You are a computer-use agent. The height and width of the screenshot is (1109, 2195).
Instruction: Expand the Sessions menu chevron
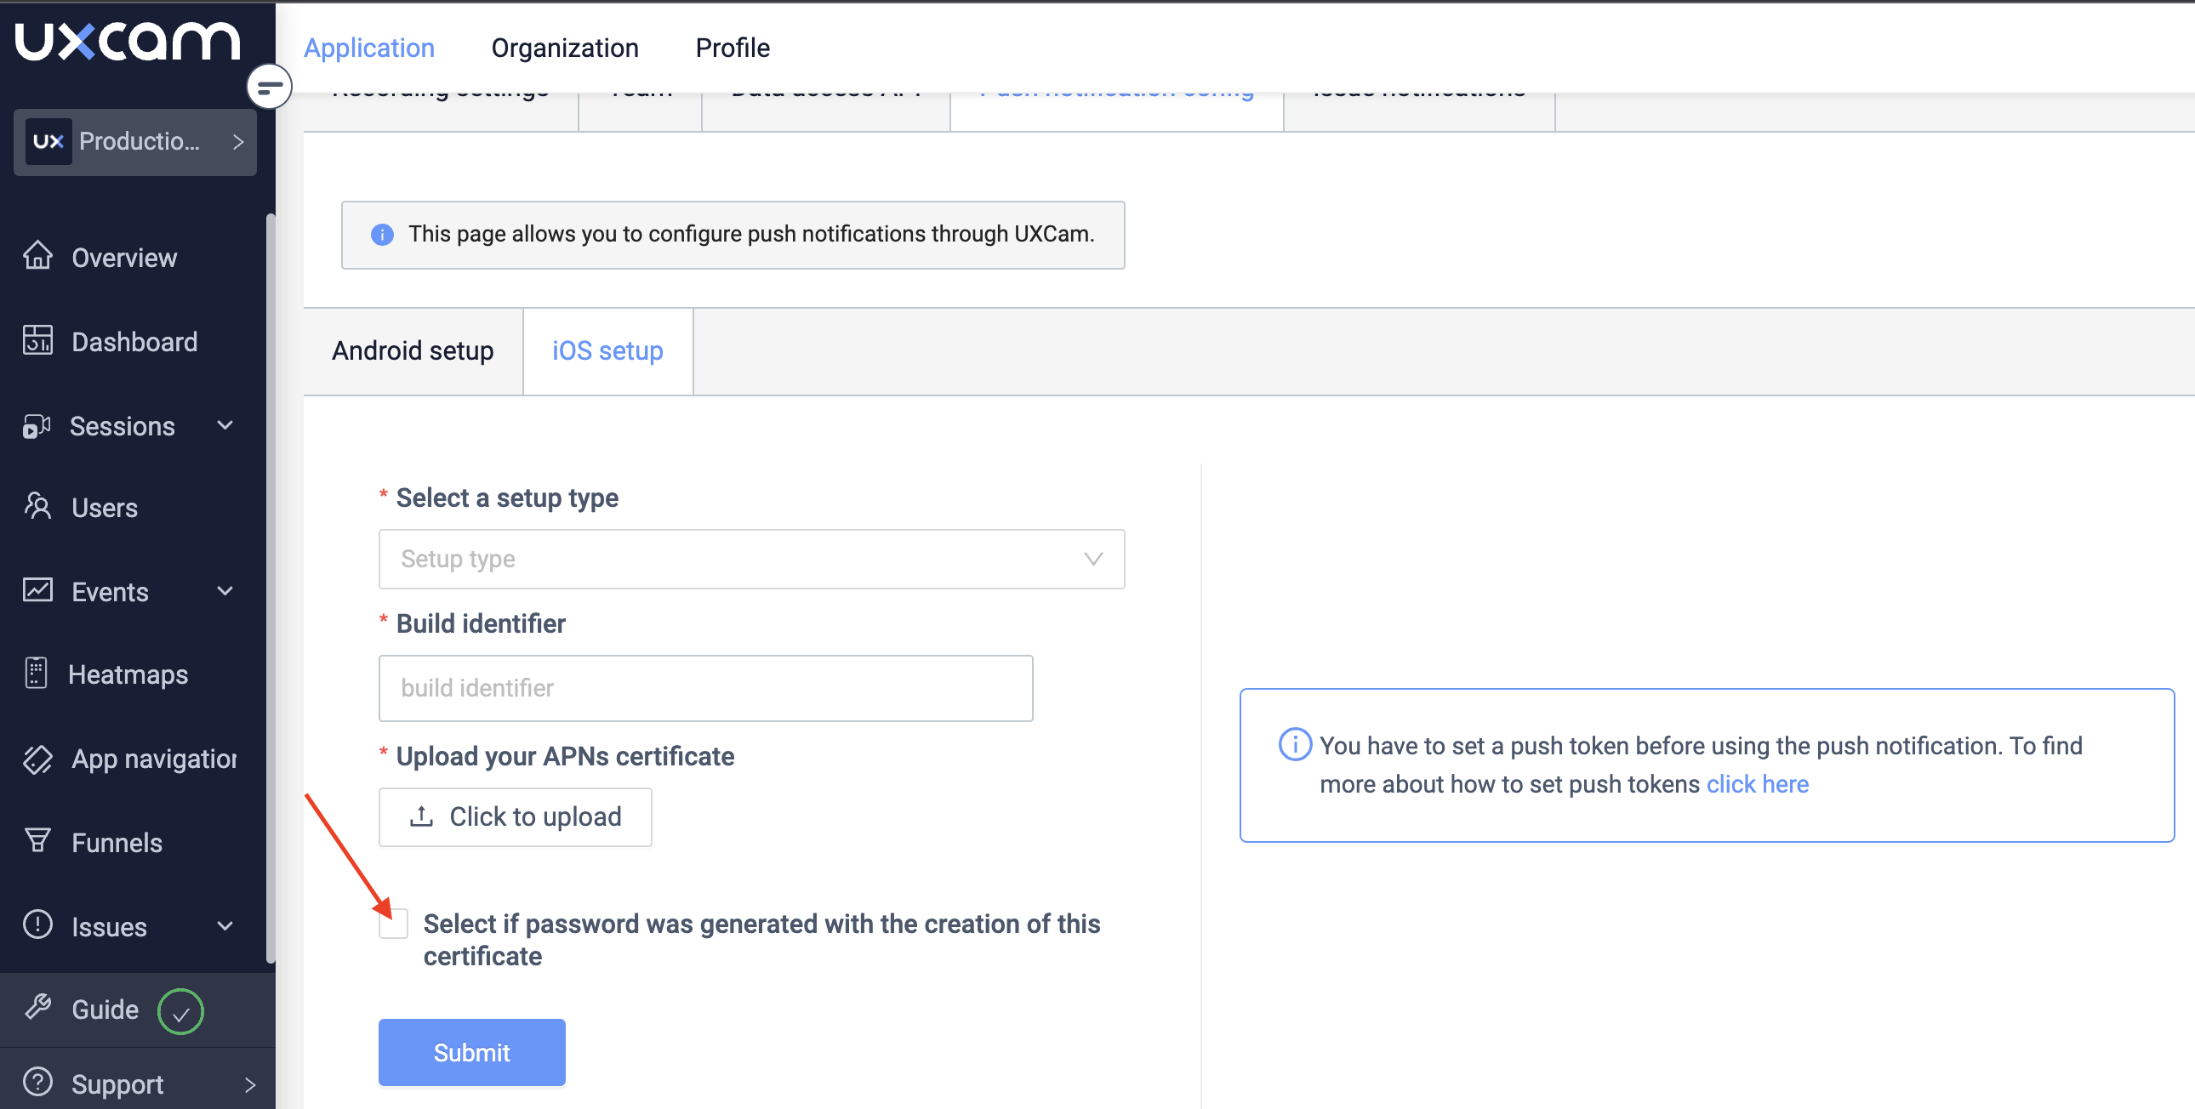point(225,425)
